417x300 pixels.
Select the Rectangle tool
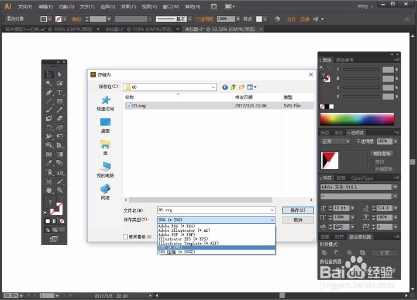click(60, 101)
